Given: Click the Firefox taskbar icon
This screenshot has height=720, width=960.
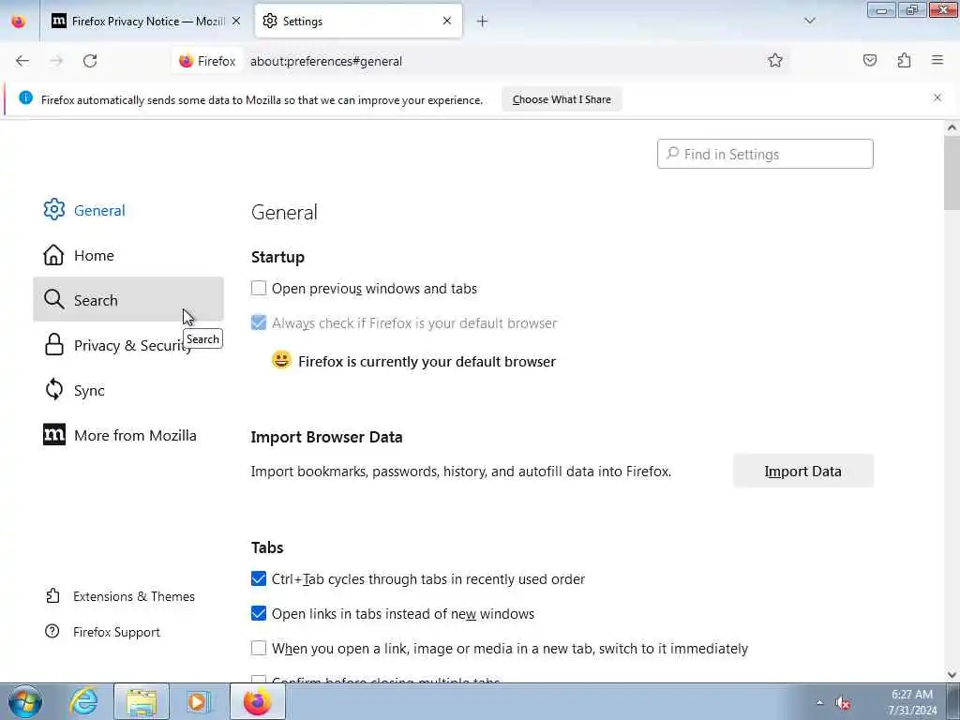Looking at the screenshot, I should pyautogui.click(x=257, y=701).
